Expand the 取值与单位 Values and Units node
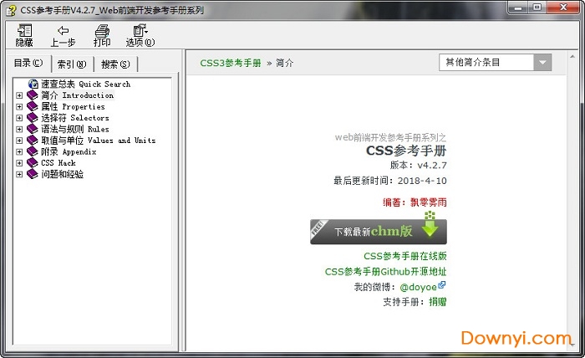The width and height of the screenshot is (585, 358). tap(19, 141)
